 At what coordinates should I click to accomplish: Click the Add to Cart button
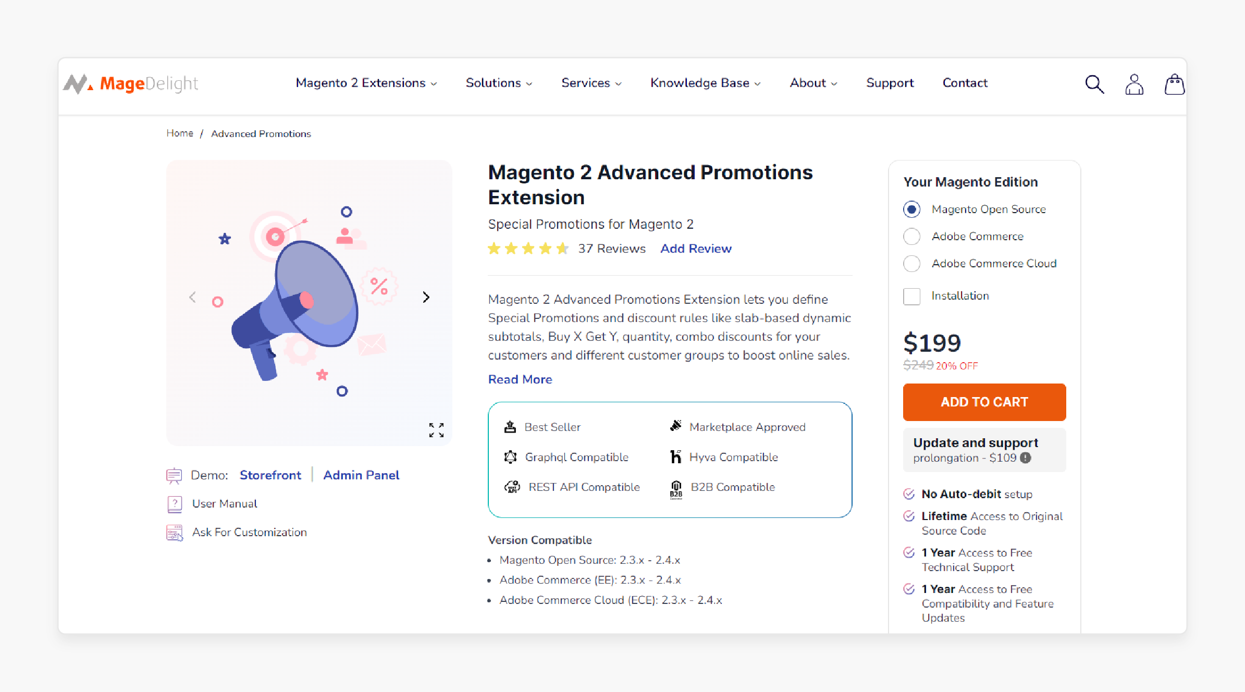tap(984, 402)
